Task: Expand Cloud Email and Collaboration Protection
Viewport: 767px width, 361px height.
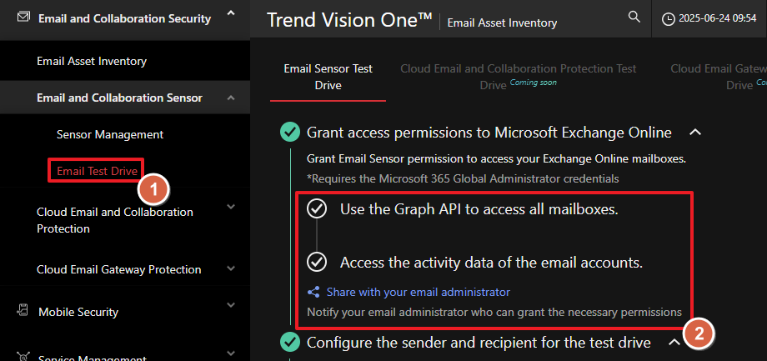Action: pos(231,207)
